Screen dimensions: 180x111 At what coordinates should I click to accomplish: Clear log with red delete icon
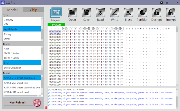(x=46, y=107)
